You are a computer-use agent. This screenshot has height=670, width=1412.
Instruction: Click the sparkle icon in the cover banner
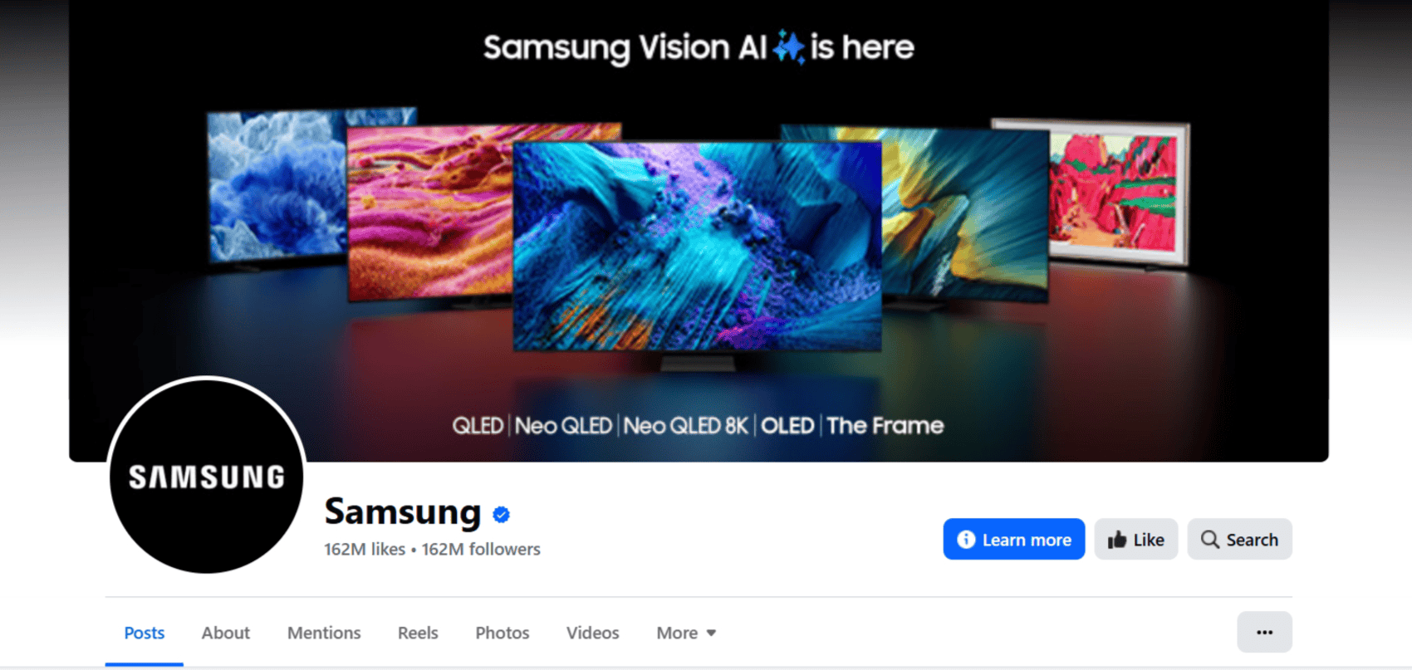(788, 47)
